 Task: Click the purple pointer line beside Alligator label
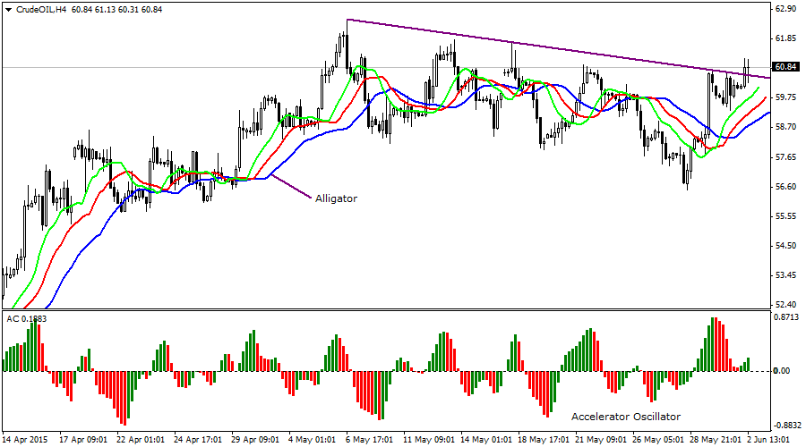pos(290,186)
